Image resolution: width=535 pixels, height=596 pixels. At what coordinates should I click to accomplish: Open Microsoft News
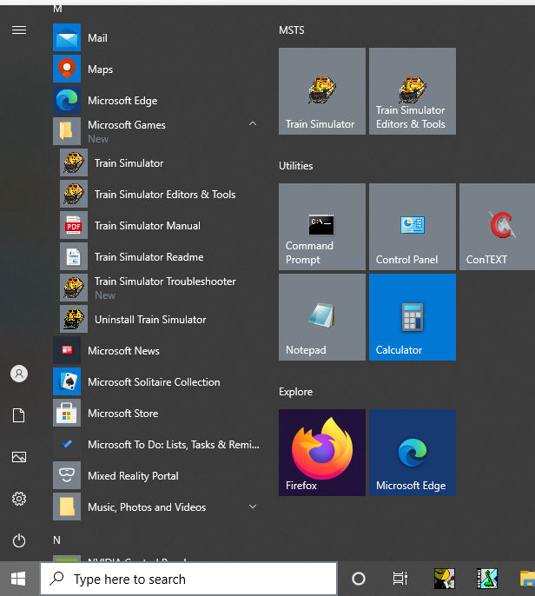(156, 350)
